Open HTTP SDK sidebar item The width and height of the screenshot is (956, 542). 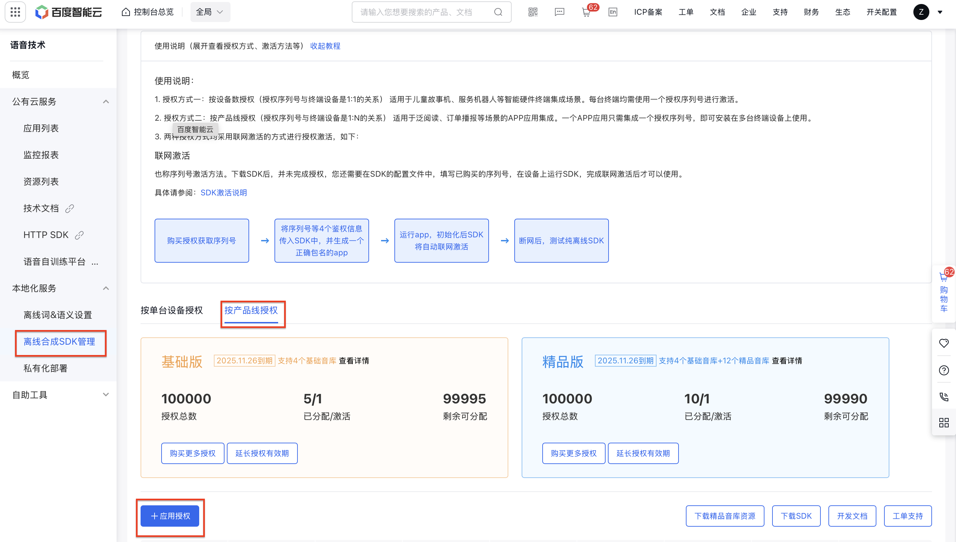(46, 235)
